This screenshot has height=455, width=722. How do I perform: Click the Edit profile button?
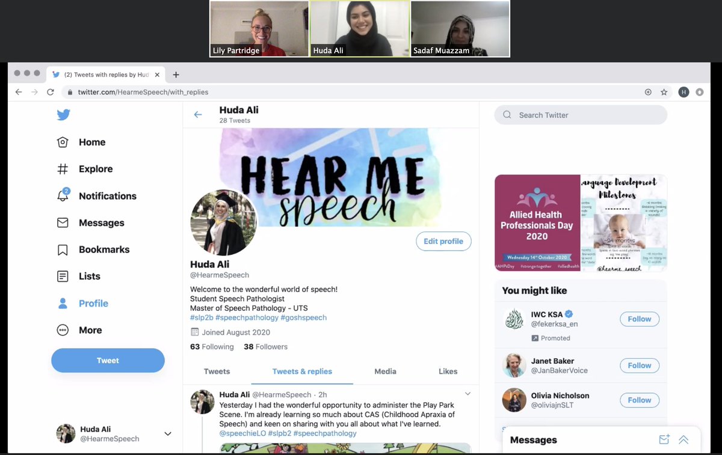click(443, 241)
